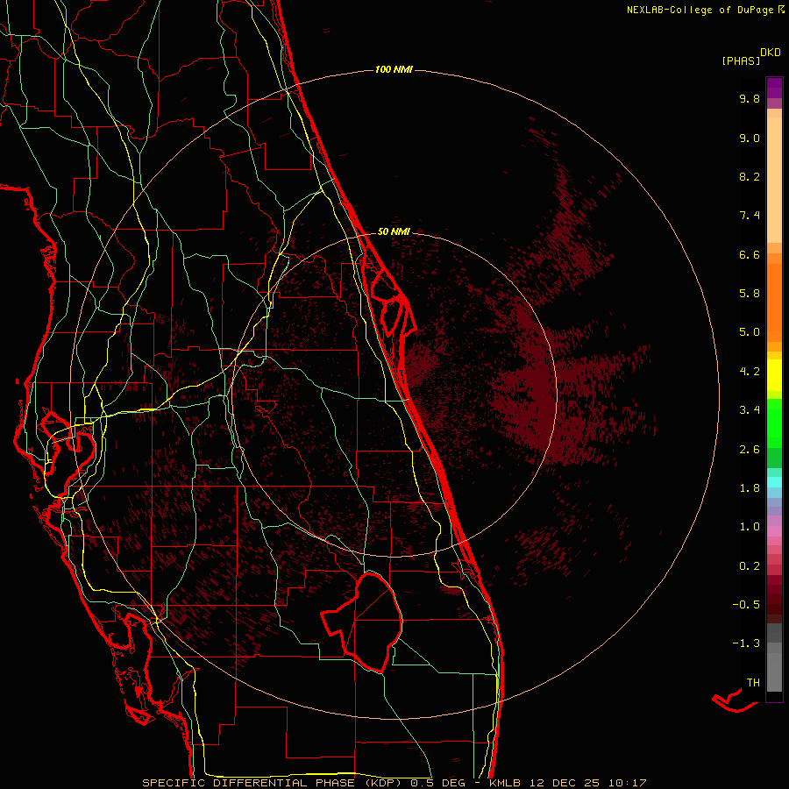Select the 2.6 legend number

click(750, 450)
